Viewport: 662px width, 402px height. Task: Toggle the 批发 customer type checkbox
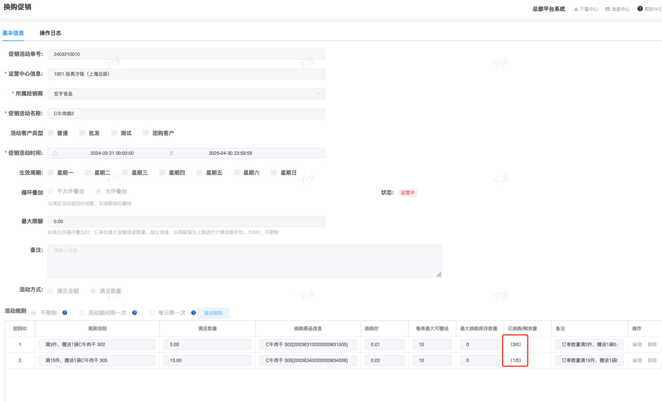pyautogui.click(x=82, y=133)
